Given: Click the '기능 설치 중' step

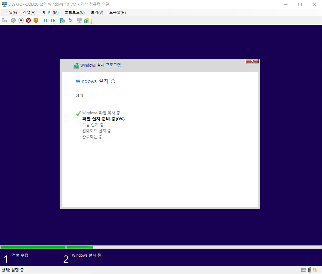Looking at the screenshot, I should click(93, 125).
